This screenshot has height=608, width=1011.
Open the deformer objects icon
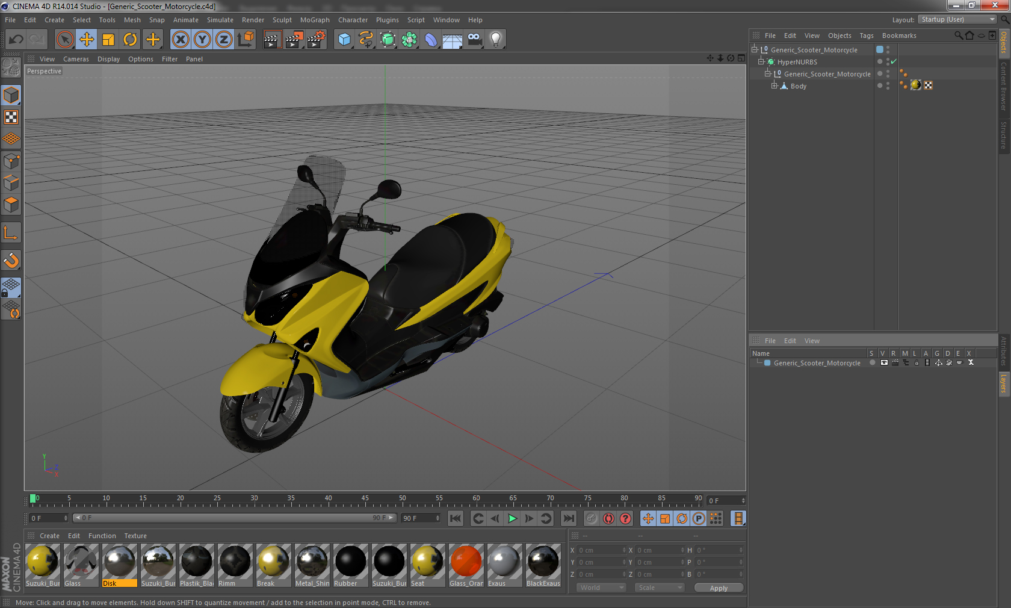tap(431, 40)
